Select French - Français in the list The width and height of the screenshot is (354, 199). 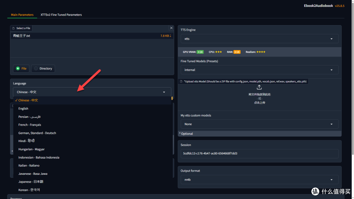tap(29, 125)
